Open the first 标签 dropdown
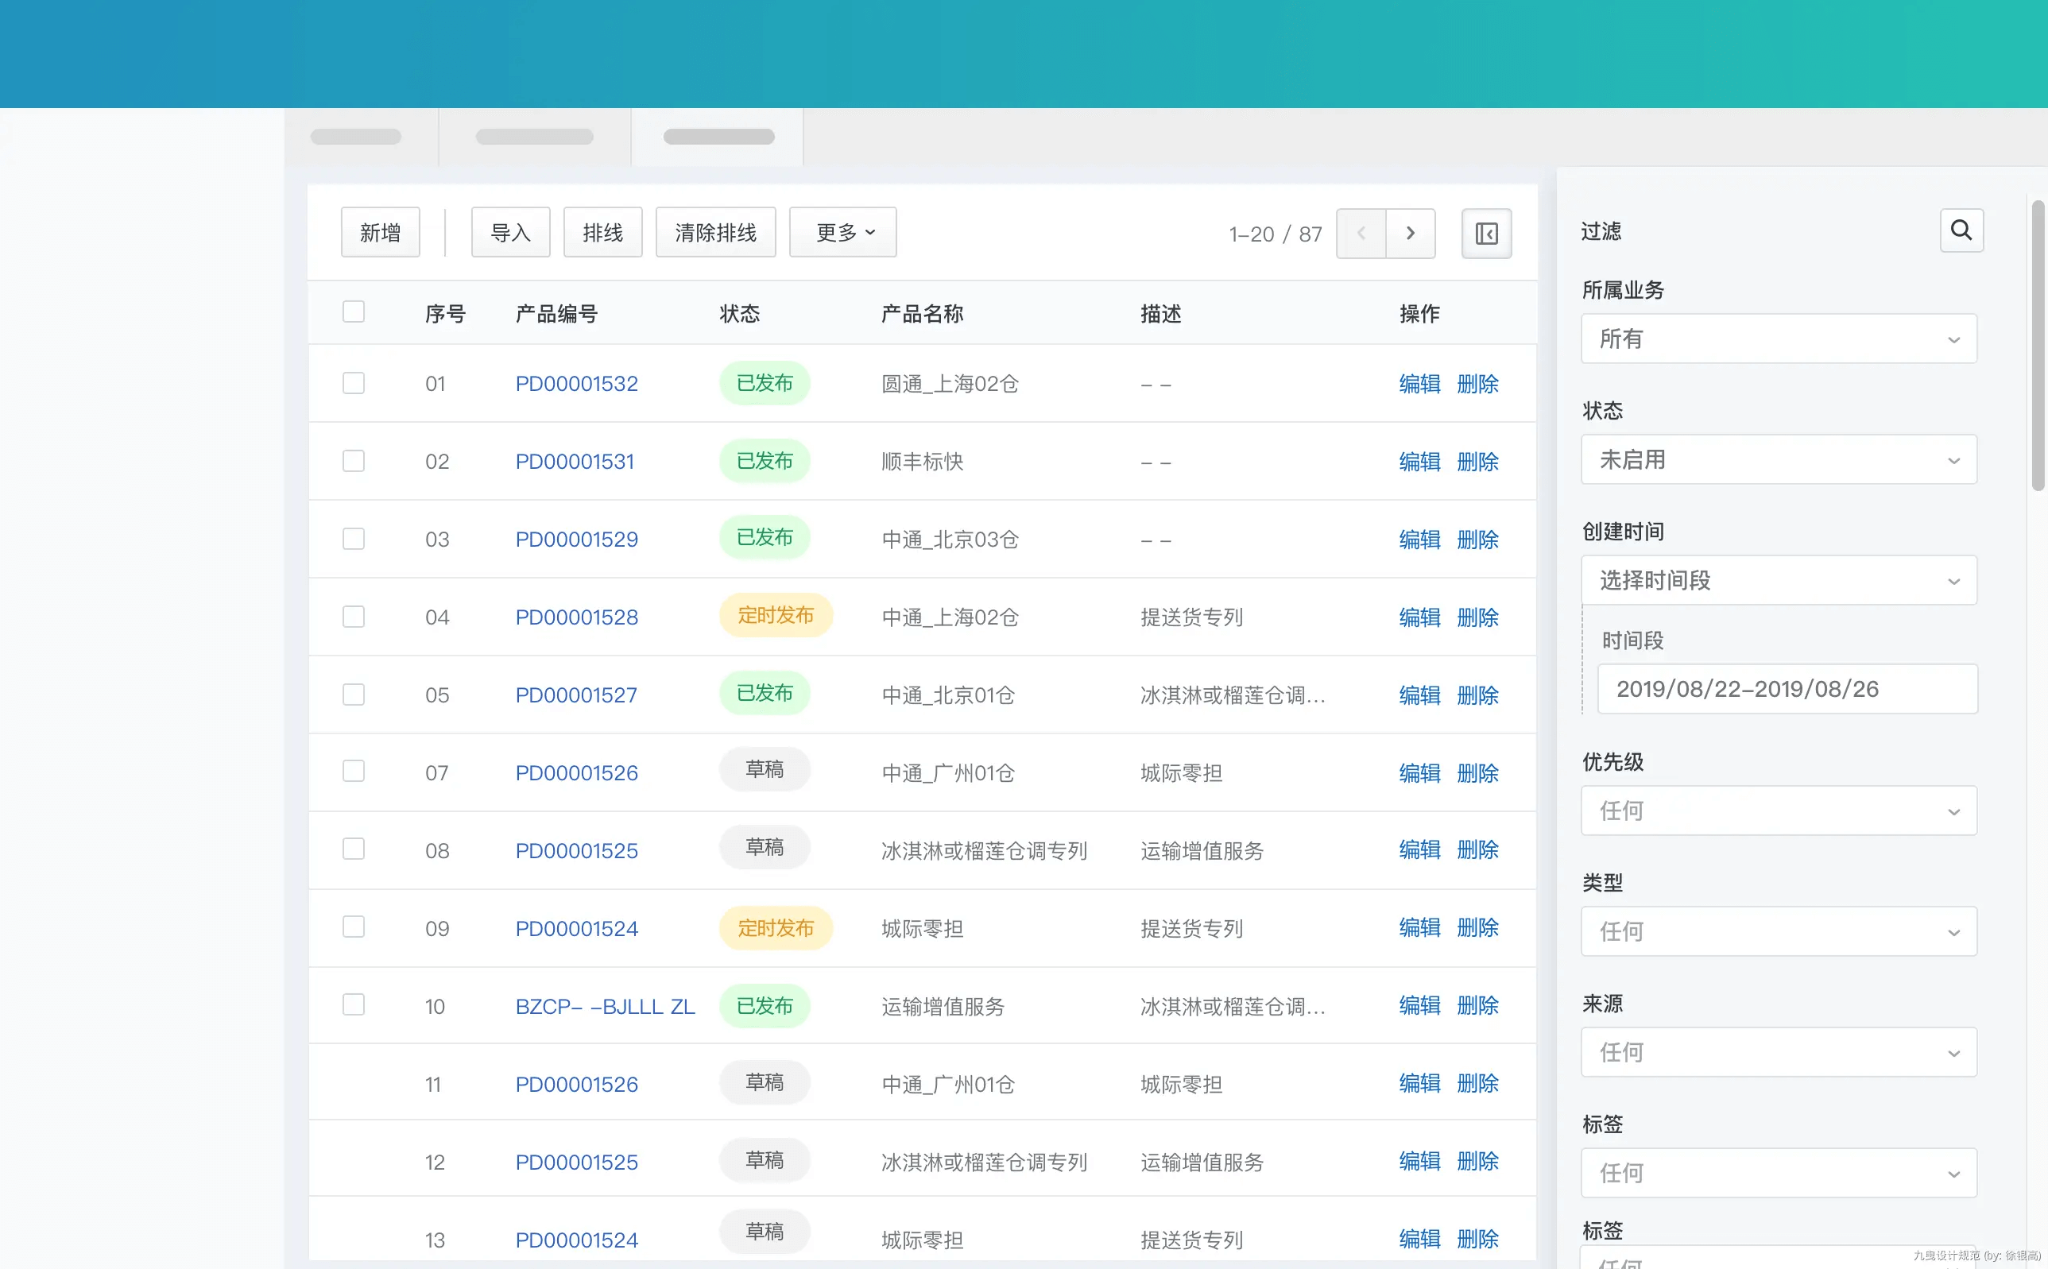The image size is (2048, 1269). click(1779, 1174)
